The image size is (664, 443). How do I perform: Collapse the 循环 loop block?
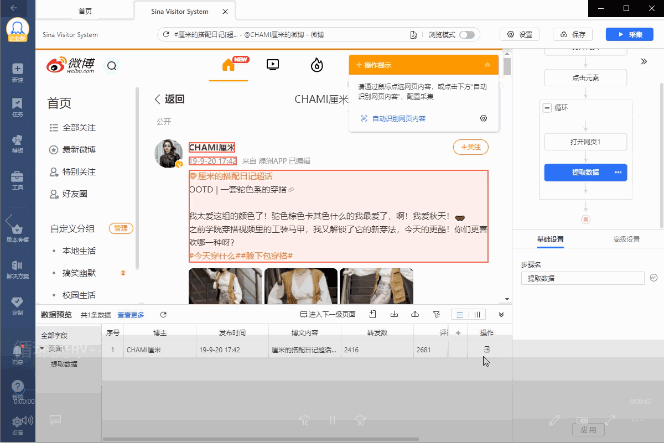(x=547, y=108)
